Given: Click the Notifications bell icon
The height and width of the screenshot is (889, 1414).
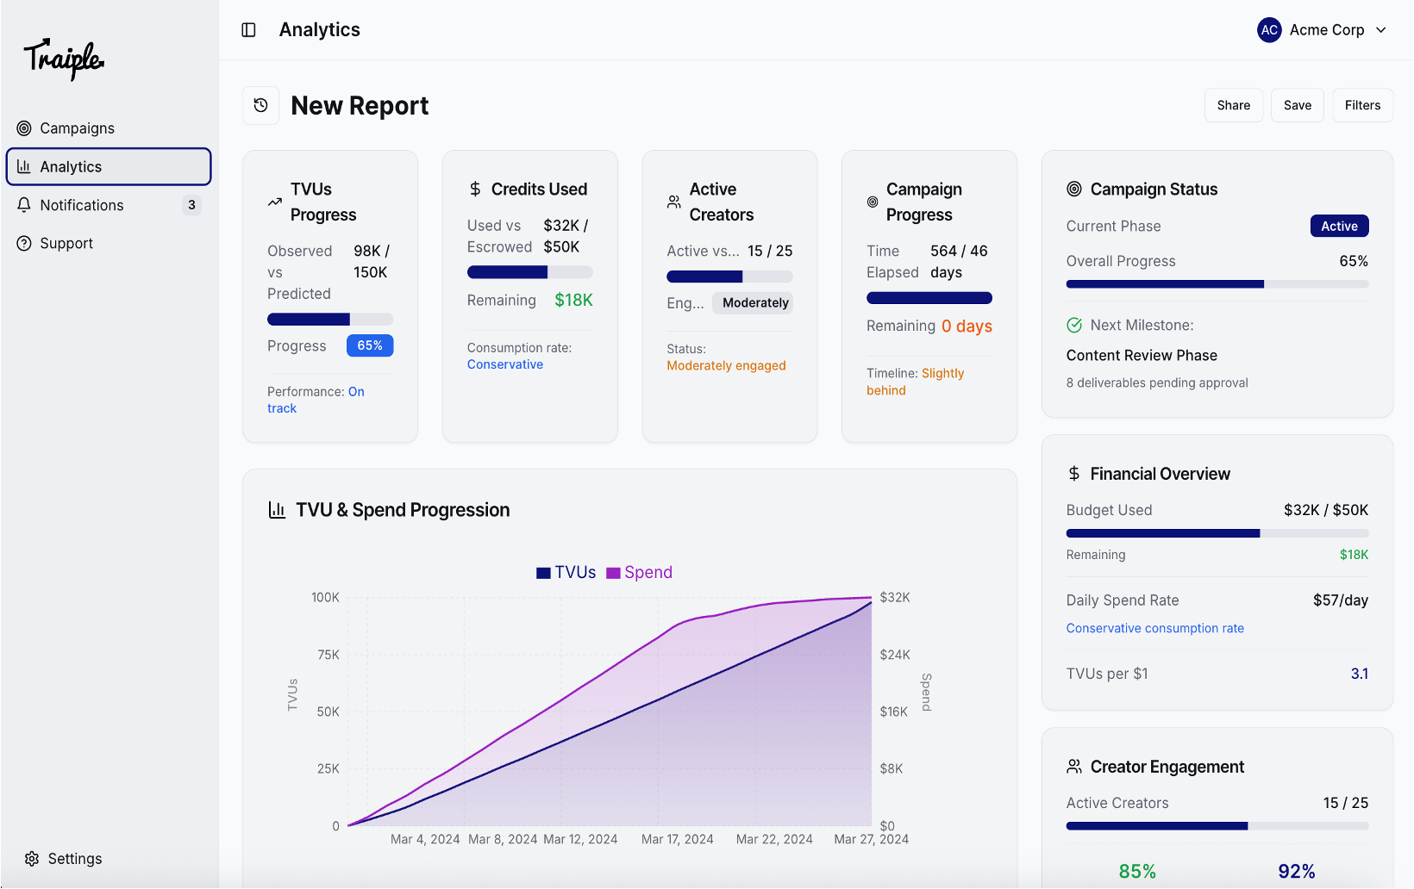Looking at the screenshot, I should [x=24, y=205].
